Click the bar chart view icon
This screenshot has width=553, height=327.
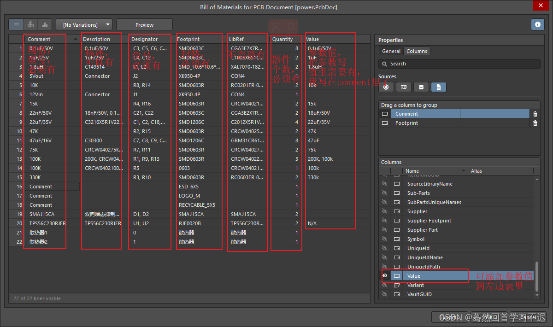coord(45,24)
